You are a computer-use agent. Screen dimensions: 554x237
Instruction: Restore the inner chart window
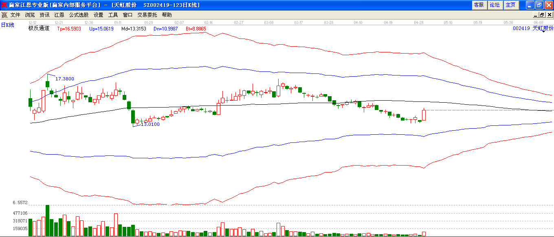point(542,15)
